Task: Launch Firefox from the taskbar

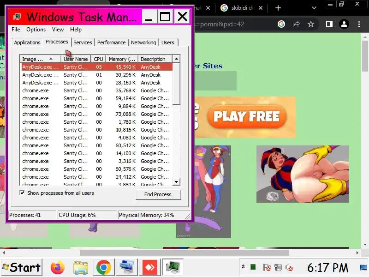Action: click(57, 267)
